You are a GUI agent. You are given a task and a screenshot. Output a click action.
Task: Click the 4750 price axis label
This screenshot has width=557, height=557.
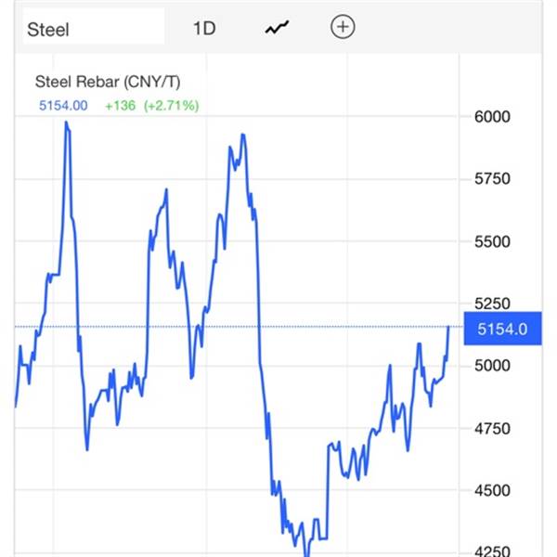tap(491, 428)
